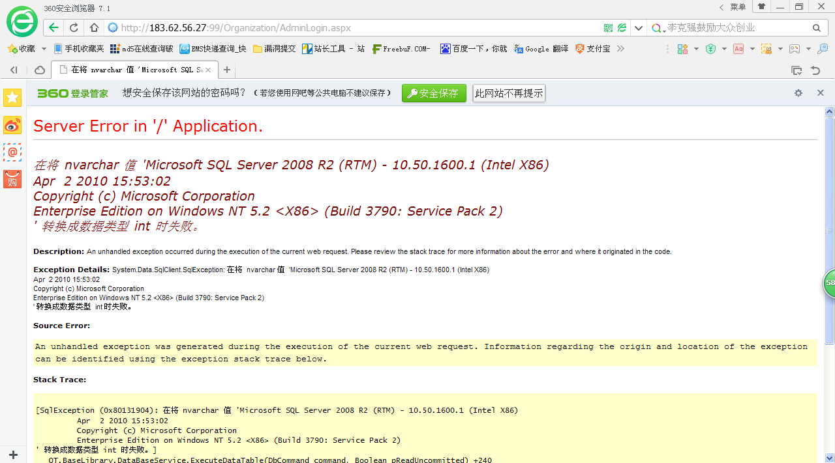Click the skin shirt icon in title bar
Viewport: 835px width, 463px height.
pyautogui.click(x=761, y=7)
